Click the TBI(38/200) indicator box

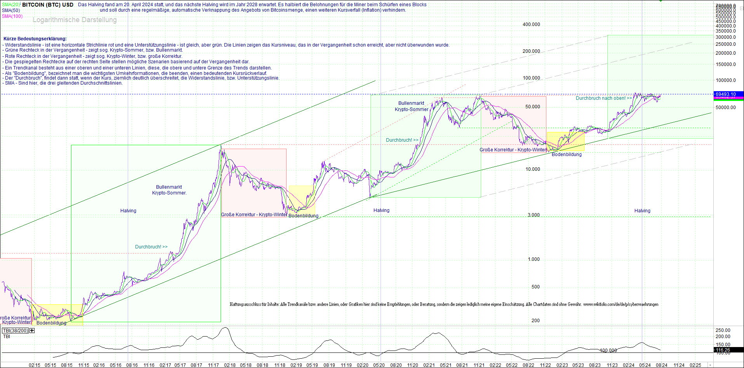click(15, 330)
